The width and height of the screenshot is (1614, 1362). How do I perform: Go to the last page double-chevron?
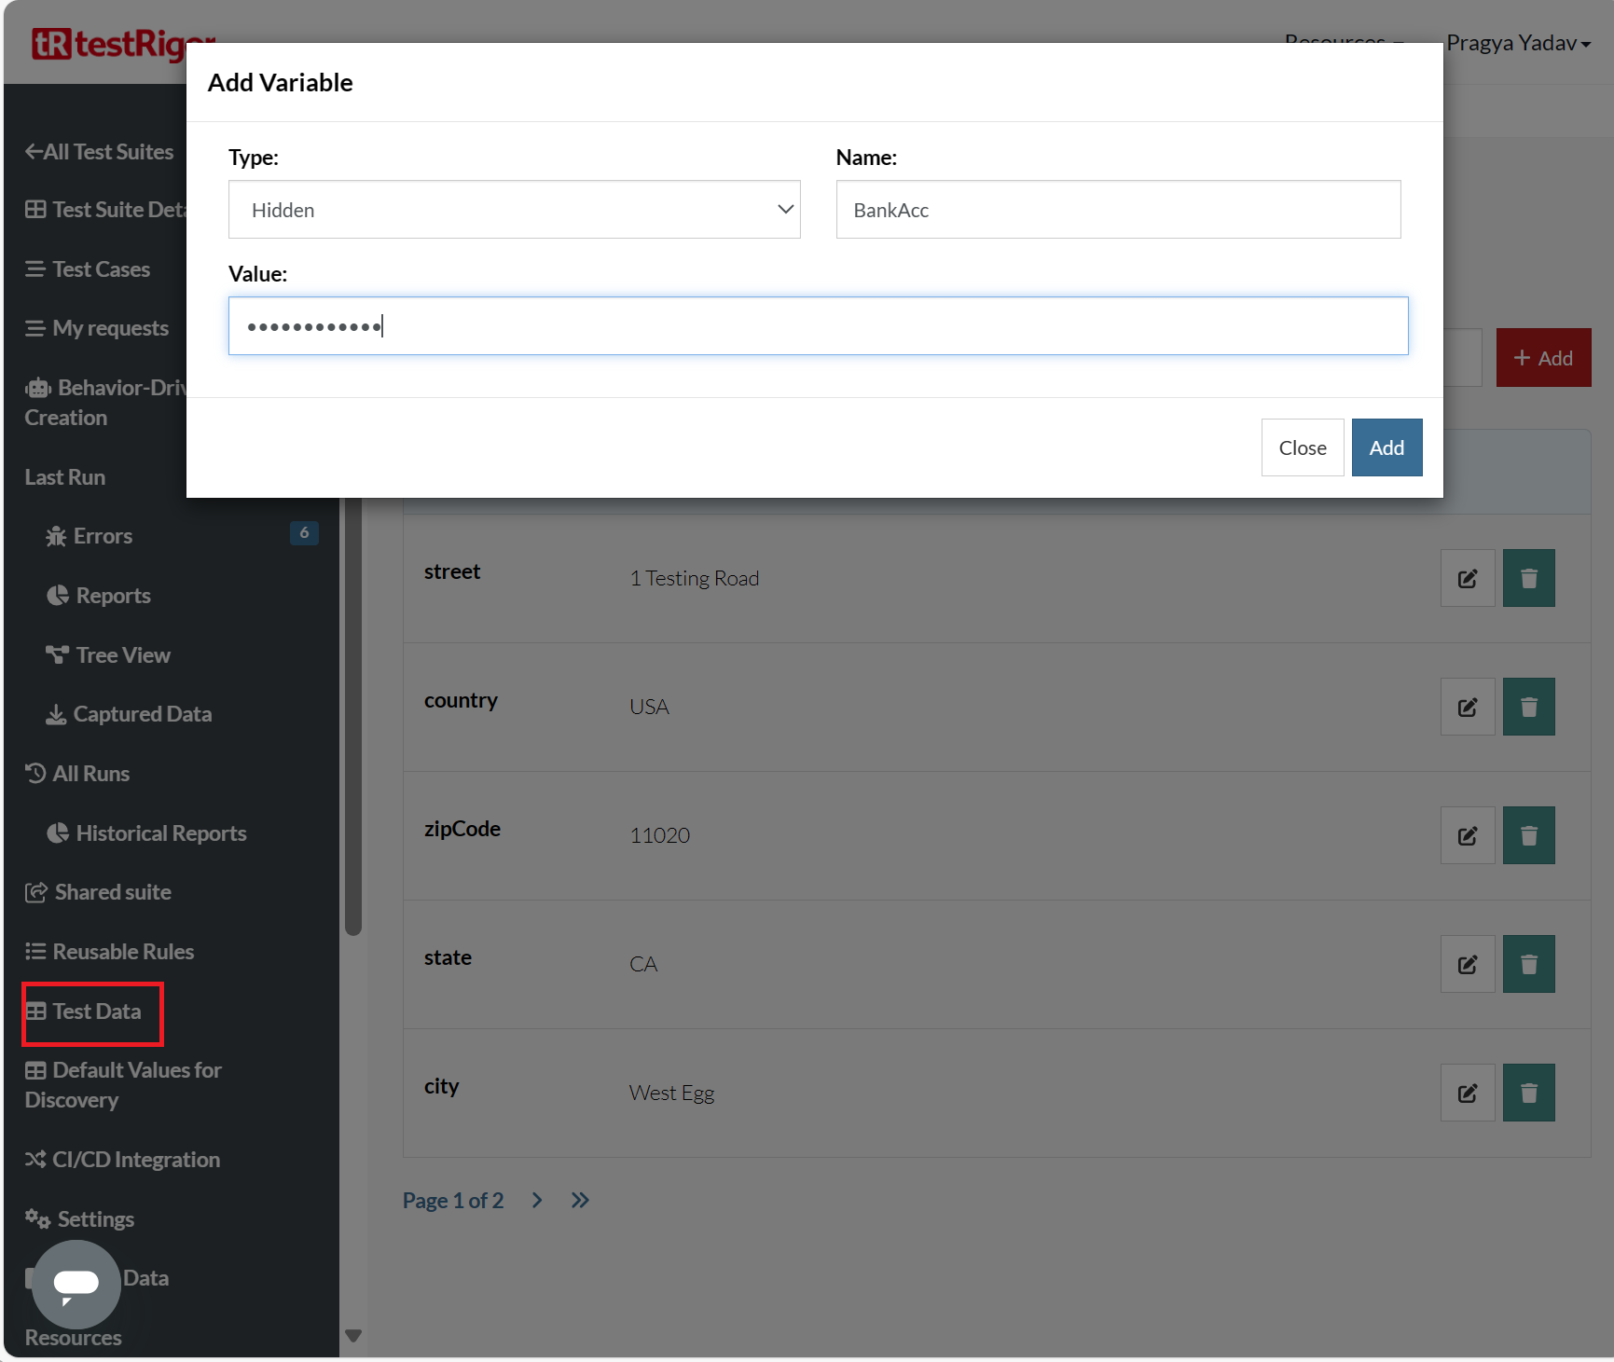[x=580, y=1200]
